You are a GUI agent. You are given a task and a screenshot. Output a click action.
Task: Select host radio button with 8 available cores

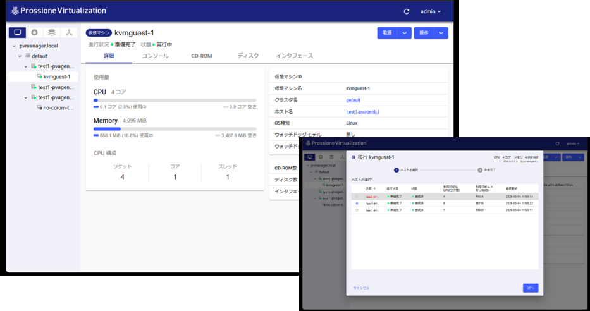pyautogui.click(x=357, y=204)
